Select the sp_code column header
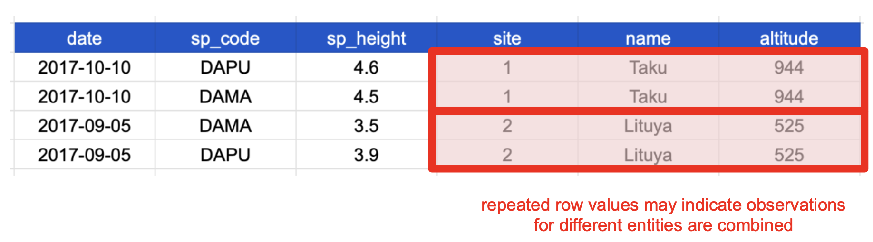873x242 pixels. (x=225, y=38)
